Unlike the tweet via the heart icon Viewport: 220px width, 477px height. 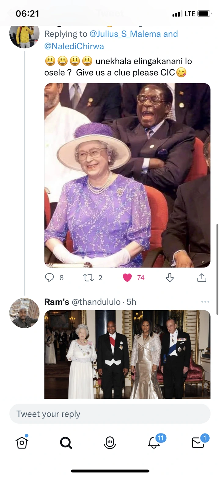(127, 278)
